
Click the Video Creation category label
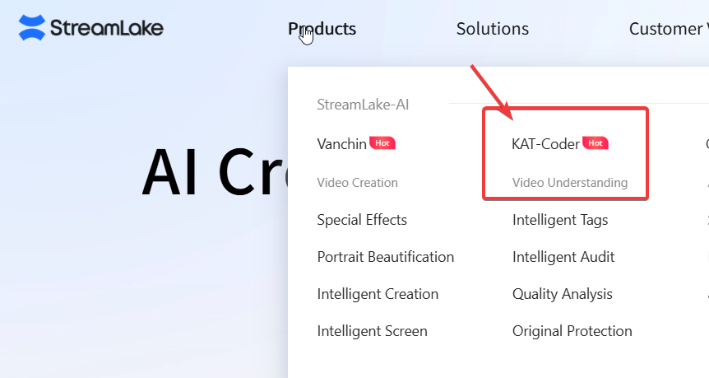[358, 183]
